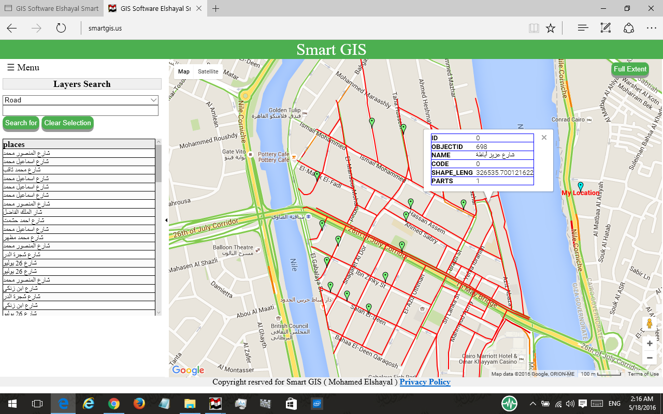Collapse the side panel with the arrow
This screenshot has height=414, width=663.
[x=166, y=220]
